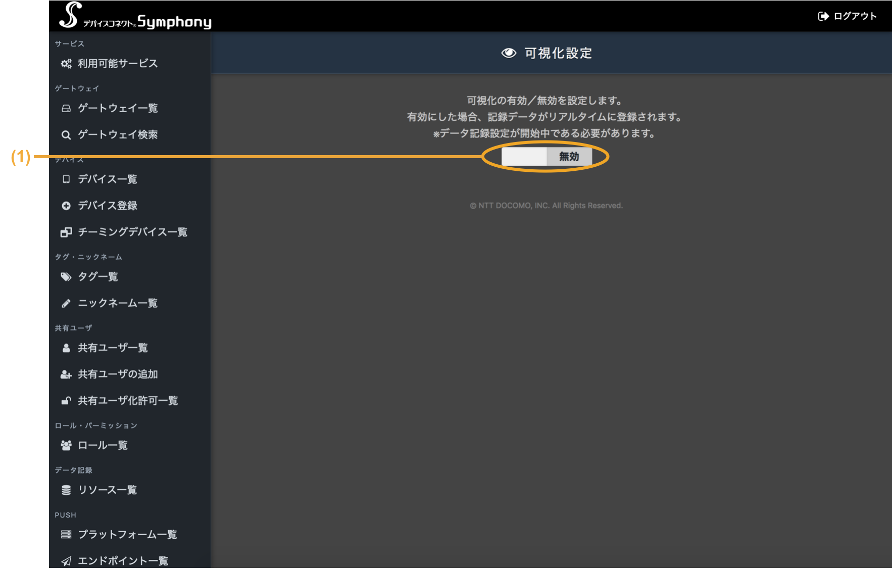
Task: Click the line starting 有効にした場合、記録データが
Action: [x=546, y=117]
